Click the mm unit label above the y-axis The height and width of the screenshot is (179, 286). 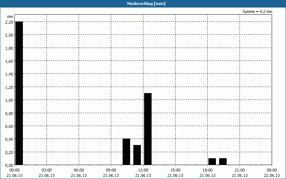click(x=10, y=16)
